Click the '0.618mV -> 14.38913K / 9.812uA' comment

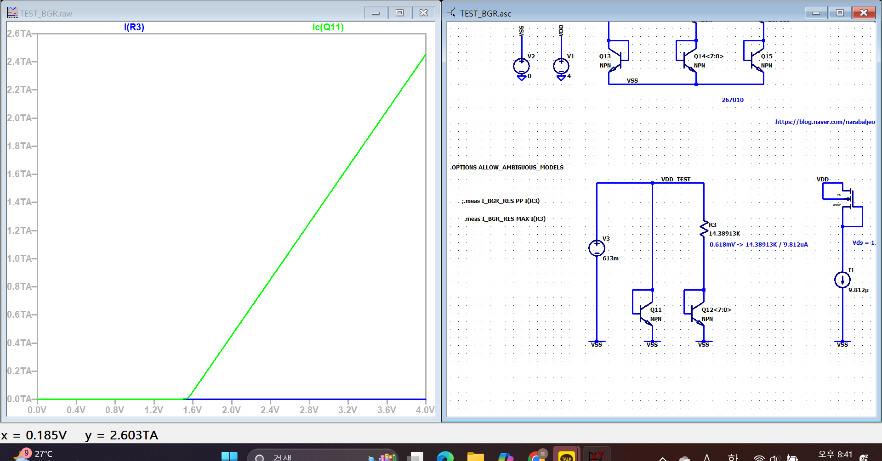(x=759, y=244)
